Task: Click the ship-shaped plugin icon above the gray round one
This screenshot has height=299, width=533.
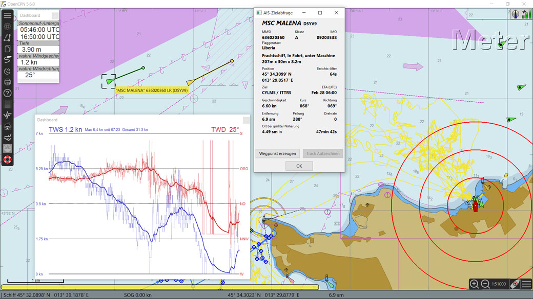Action: [8, 137]
